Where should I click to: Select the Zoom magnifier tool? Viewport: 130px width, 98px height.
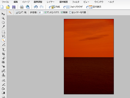coord(3,18)
